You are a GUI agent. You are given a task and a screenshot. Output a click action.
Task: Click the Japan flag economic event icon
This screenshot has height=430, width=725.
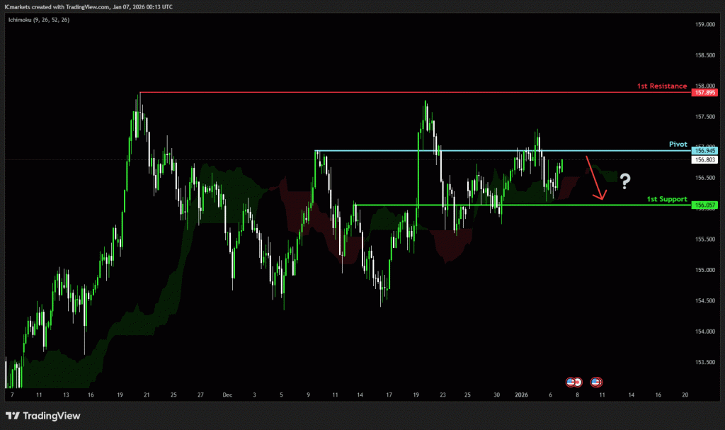pos(578,382)
